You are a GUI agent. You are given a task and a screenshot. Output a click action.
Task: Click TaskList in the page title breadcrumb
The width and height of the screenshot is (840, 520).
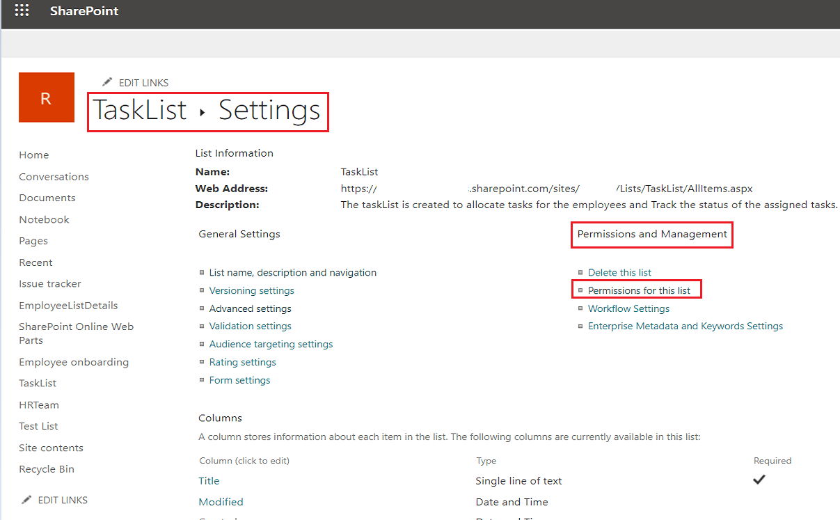point(141,110)
